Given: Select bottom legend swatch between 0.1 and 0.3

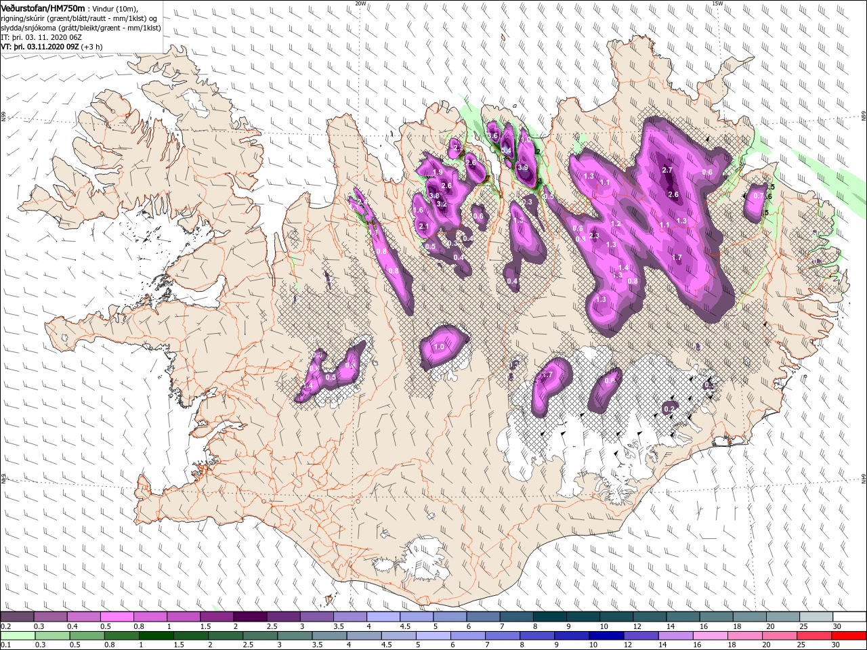Looking at the screenshot, I should (18, 636).
